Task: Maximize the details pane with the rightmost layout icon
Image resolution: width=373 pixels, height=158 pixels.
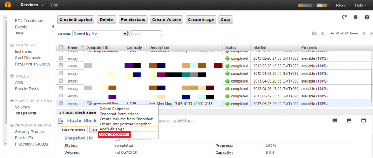Action: pos(363,121)
